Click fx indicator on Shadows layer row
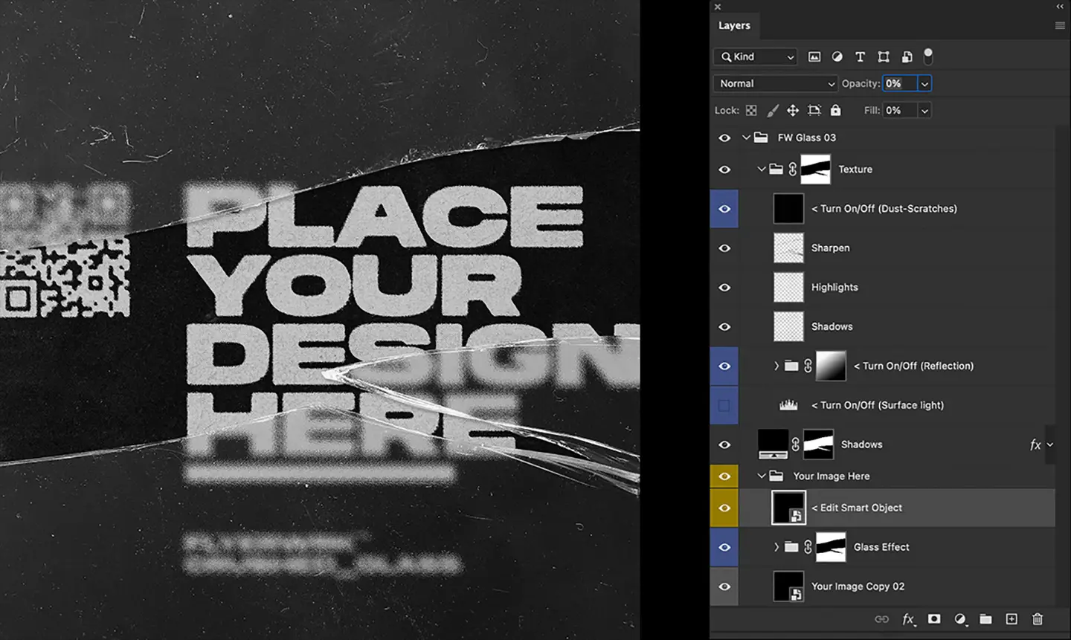This screenshot has width=1071, height=640. 1035,445
